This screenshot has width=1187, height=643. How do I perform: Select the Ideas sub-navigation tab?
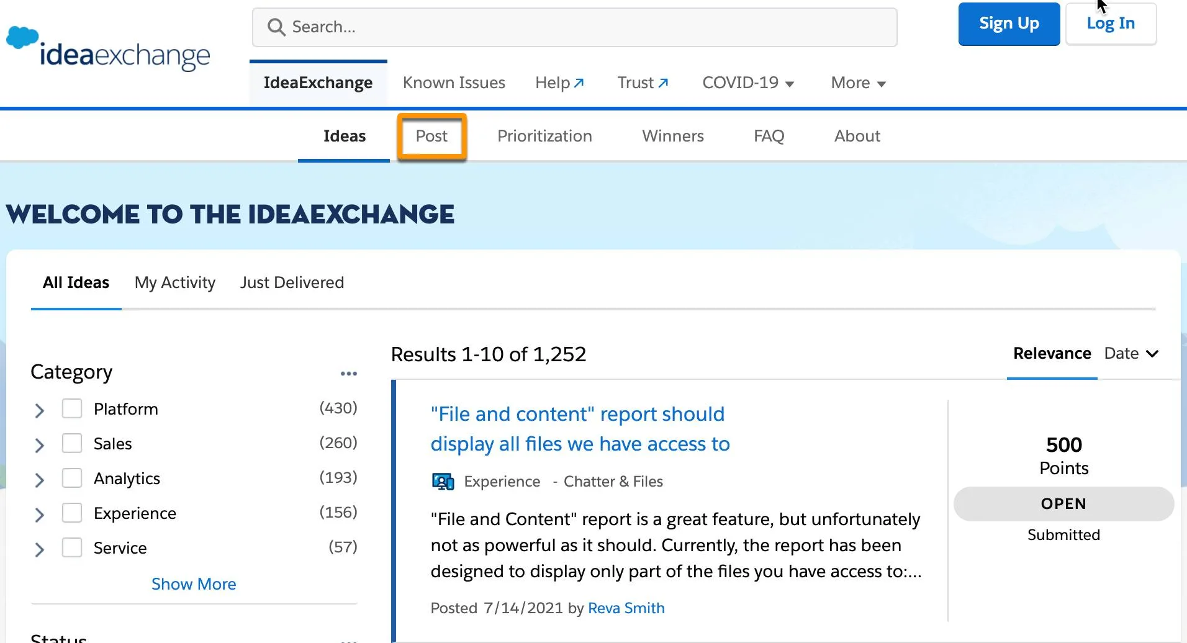point(344,136)
